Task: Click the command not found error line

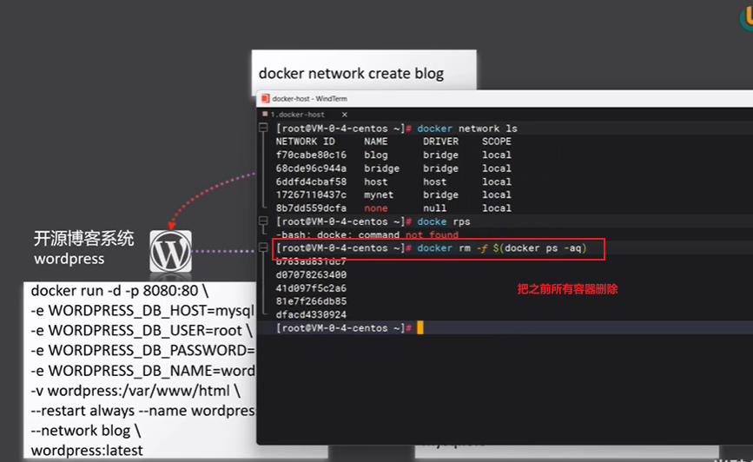Action: pyautogui.click(x=367, y=234)
